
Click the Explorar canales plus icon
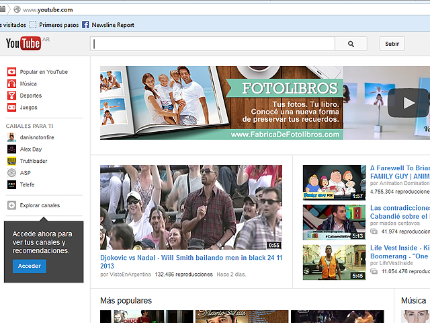click(11, 205)
